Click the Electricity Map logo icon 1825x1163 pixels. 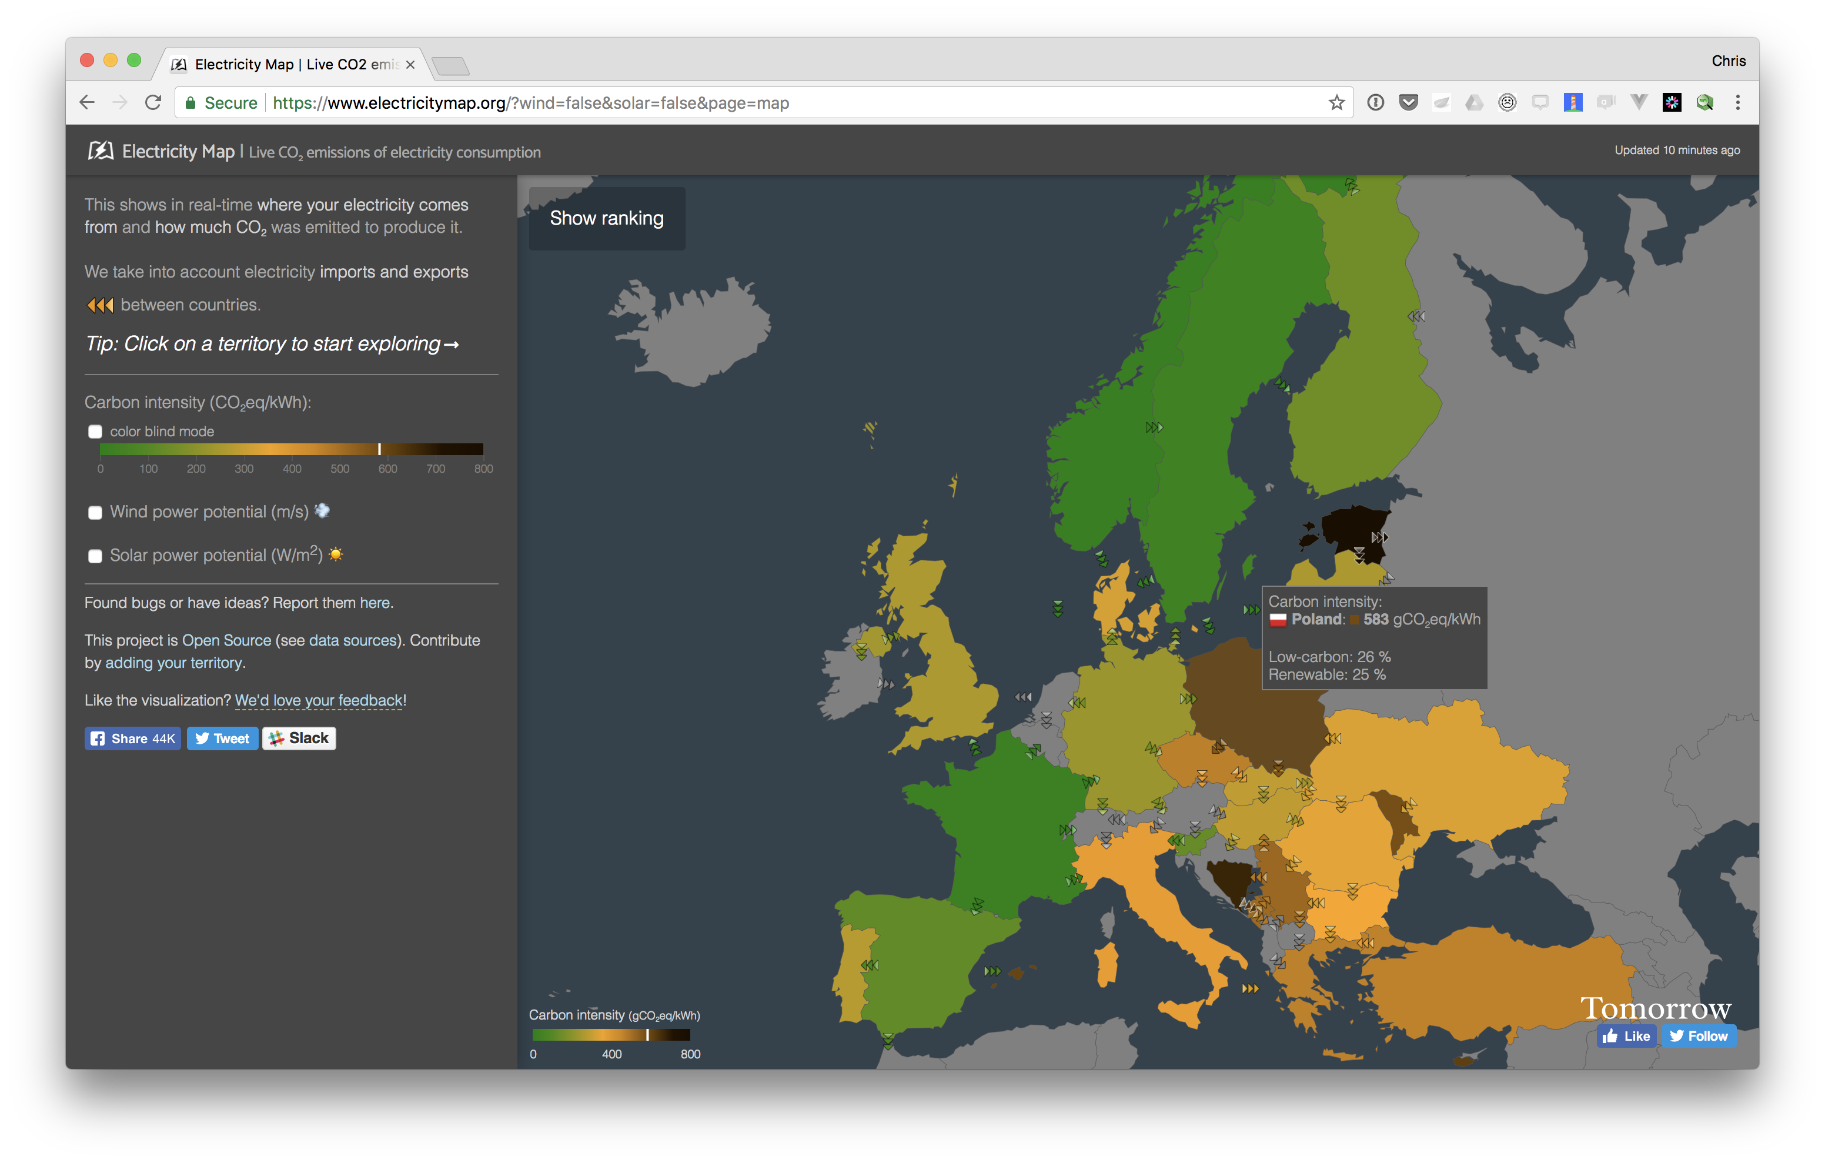pos(100,151)
